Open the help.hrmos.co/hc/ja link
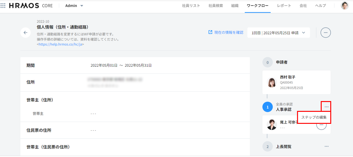353x157 pixels. tap(61, 44)
